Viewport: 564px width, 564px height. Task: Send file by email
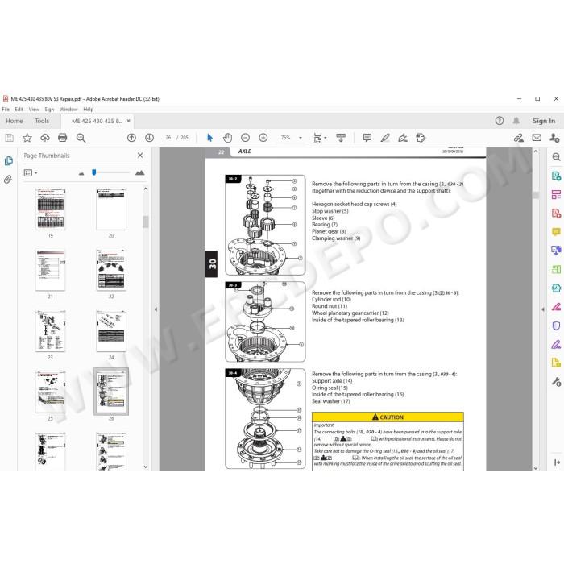click(537, 138)
